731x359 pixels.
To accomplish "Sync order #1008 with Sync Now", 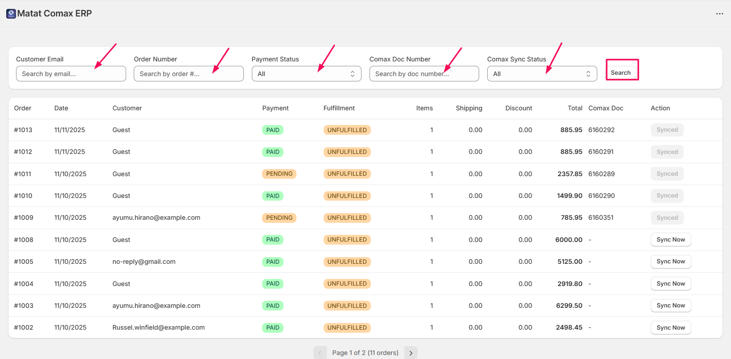I will coord(670,240).
